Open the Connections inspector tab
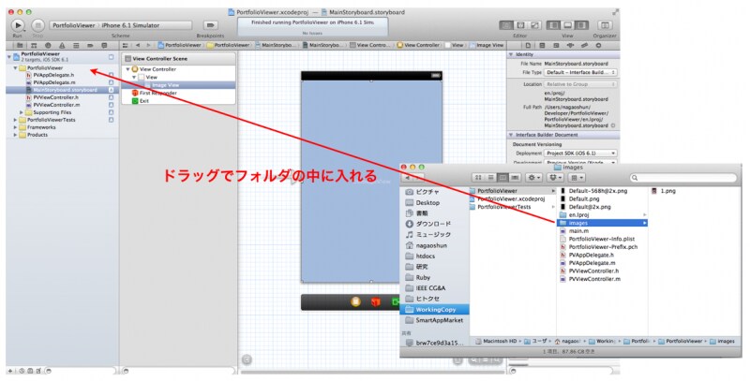The image size is (750, 381). click(x=598, y=45)
